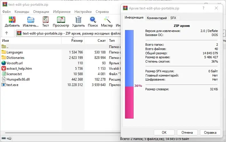Click the 36% label beside the bar
This screenshot has width=226, height=142.
tap(138, 86)
